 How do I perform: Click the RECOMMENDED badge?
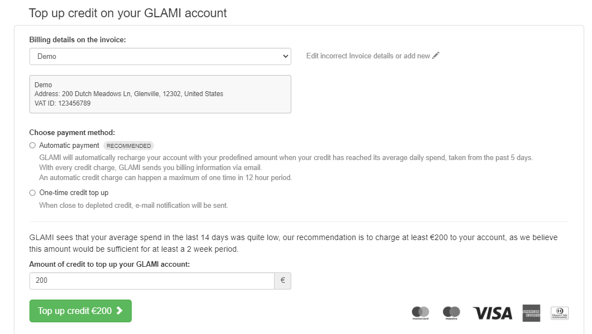[129, 146]
